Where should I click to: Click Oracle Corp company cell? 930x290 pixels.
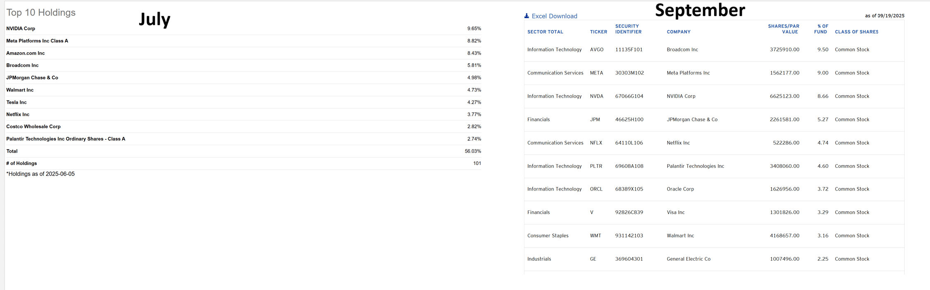tap(680, 189)
